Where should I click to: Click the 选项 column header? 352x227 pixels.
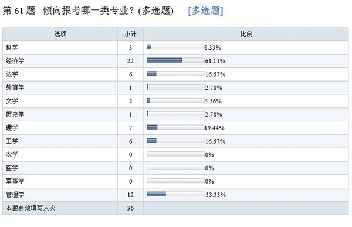60,34
